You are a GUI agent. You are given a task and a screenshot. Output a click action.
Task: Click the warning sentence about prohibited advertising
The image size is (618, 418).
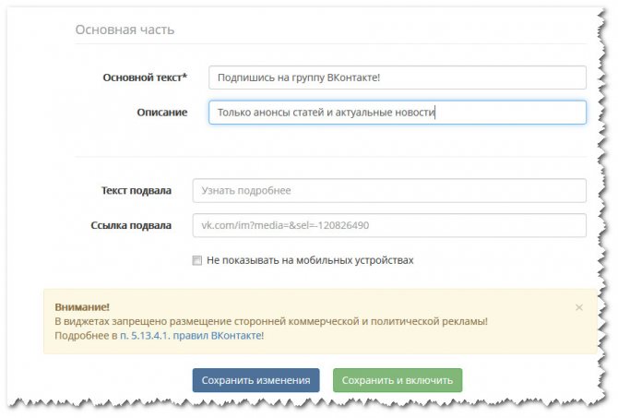click(x=270, y=321)
